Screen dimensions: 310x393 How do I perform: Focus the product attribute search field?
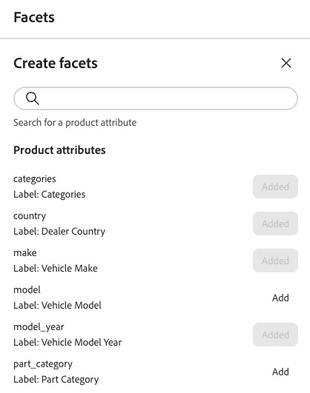point(156,98)
